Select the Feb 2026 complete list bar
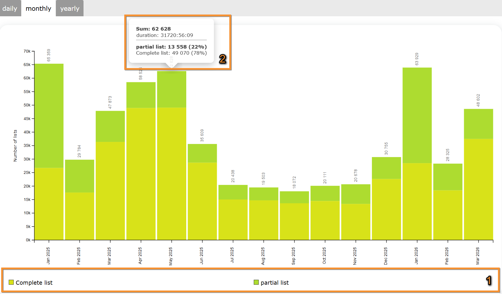The image size is (502, 294). [448, 215]
